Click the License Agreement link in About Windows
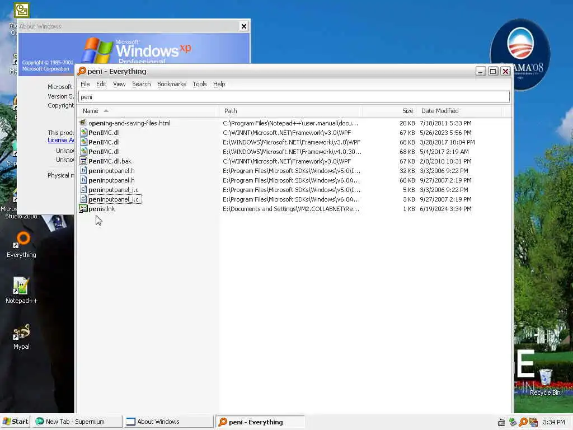This screenshot has width=573, height=430. [x=60, y=140]
